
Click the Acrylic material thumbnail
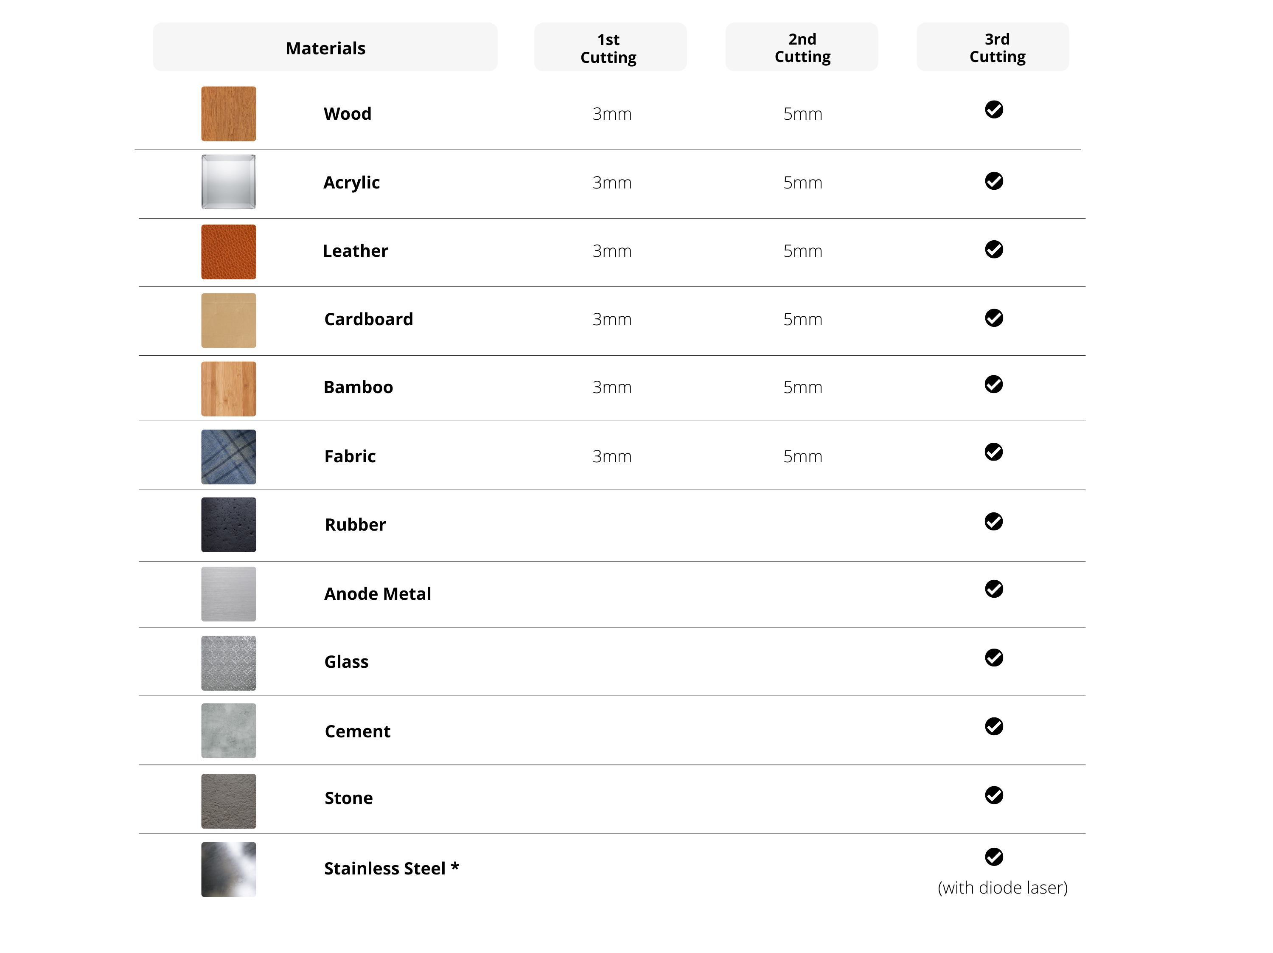click(x=228, y=182)
